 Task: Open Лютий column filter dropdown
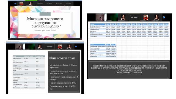pyautogui.click(x=116, y=24)
